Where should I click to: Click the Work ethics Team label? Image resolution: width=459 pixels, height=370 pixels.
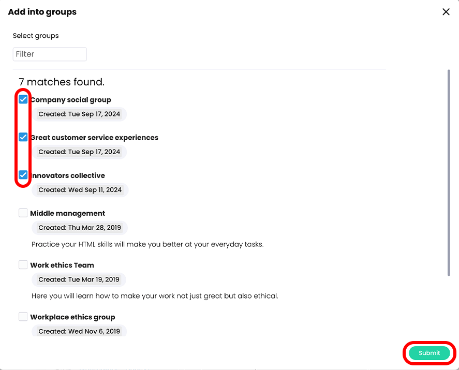click(62, 264)
